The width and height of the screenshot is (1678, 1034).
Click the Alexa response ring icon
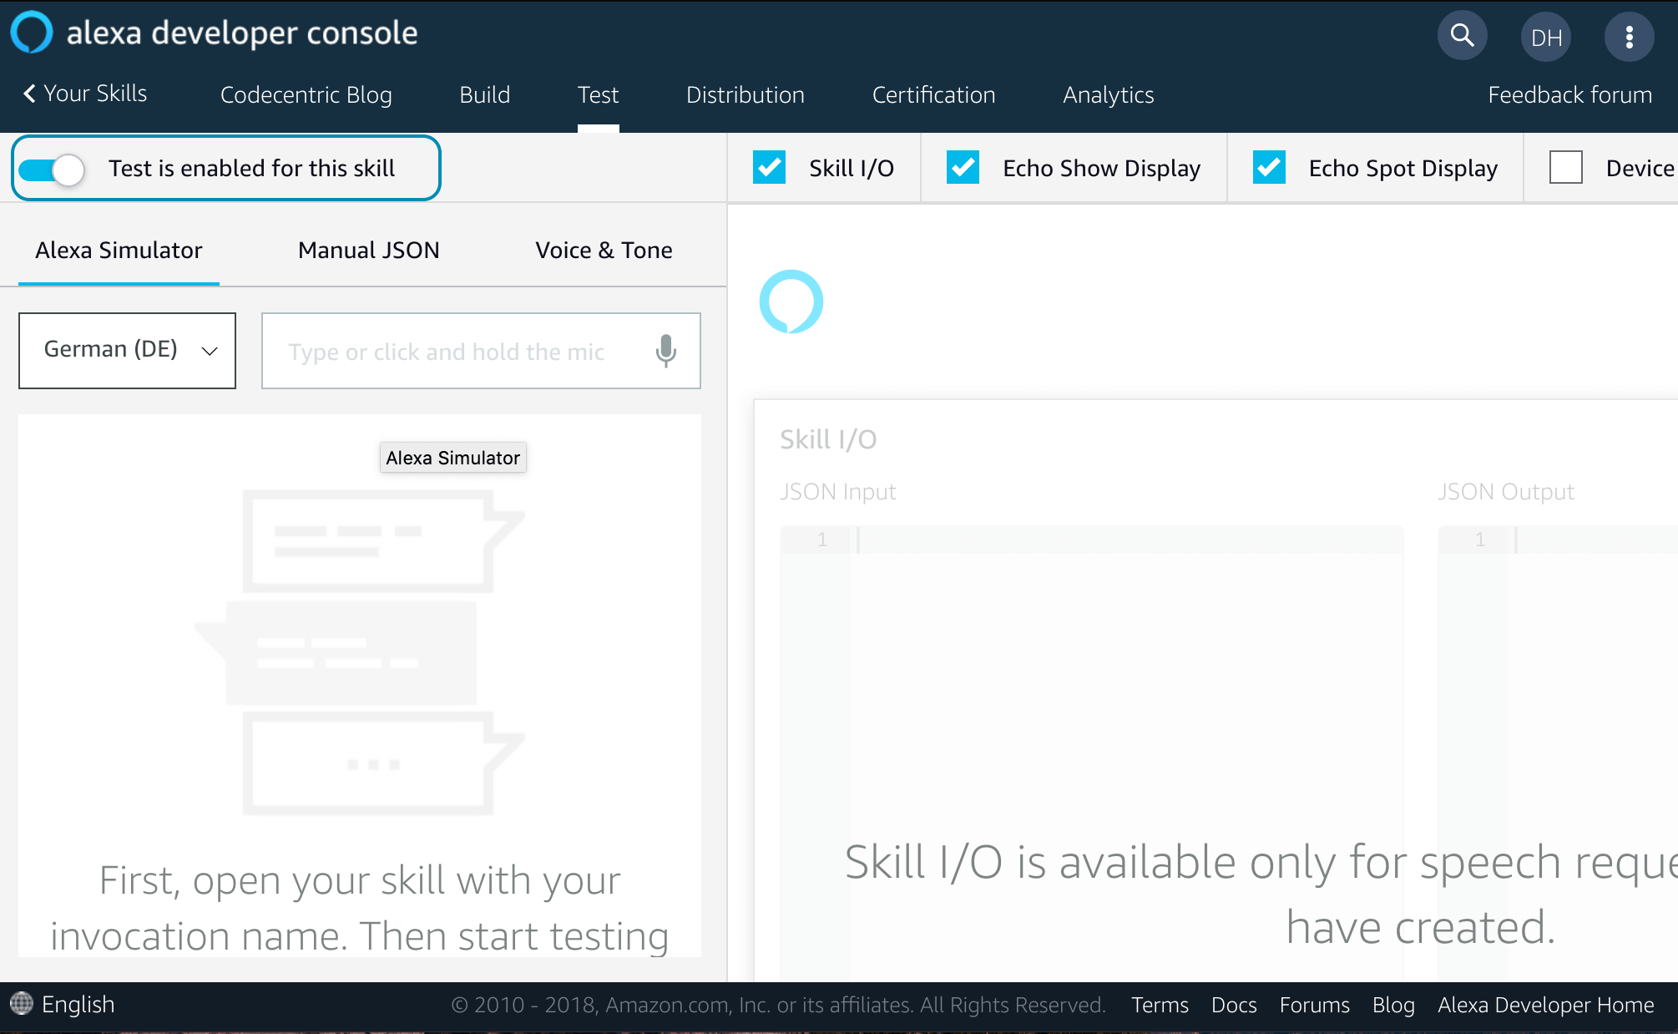coord(791,302)
